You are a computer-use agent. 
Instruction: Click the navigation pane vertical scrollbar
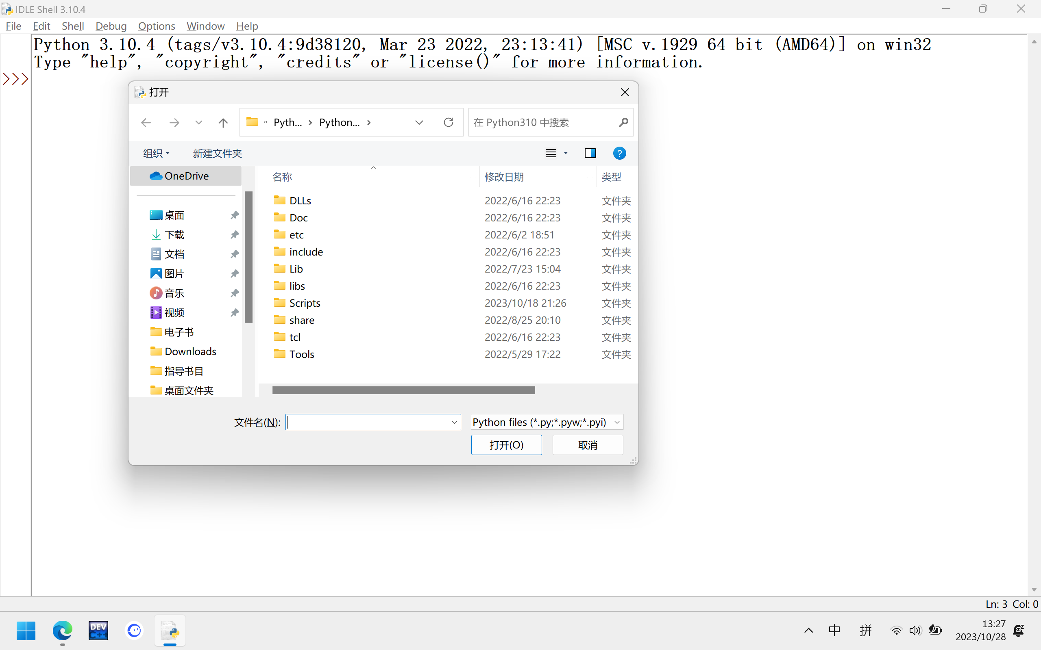pyautogui.click(x=248, y=257)
